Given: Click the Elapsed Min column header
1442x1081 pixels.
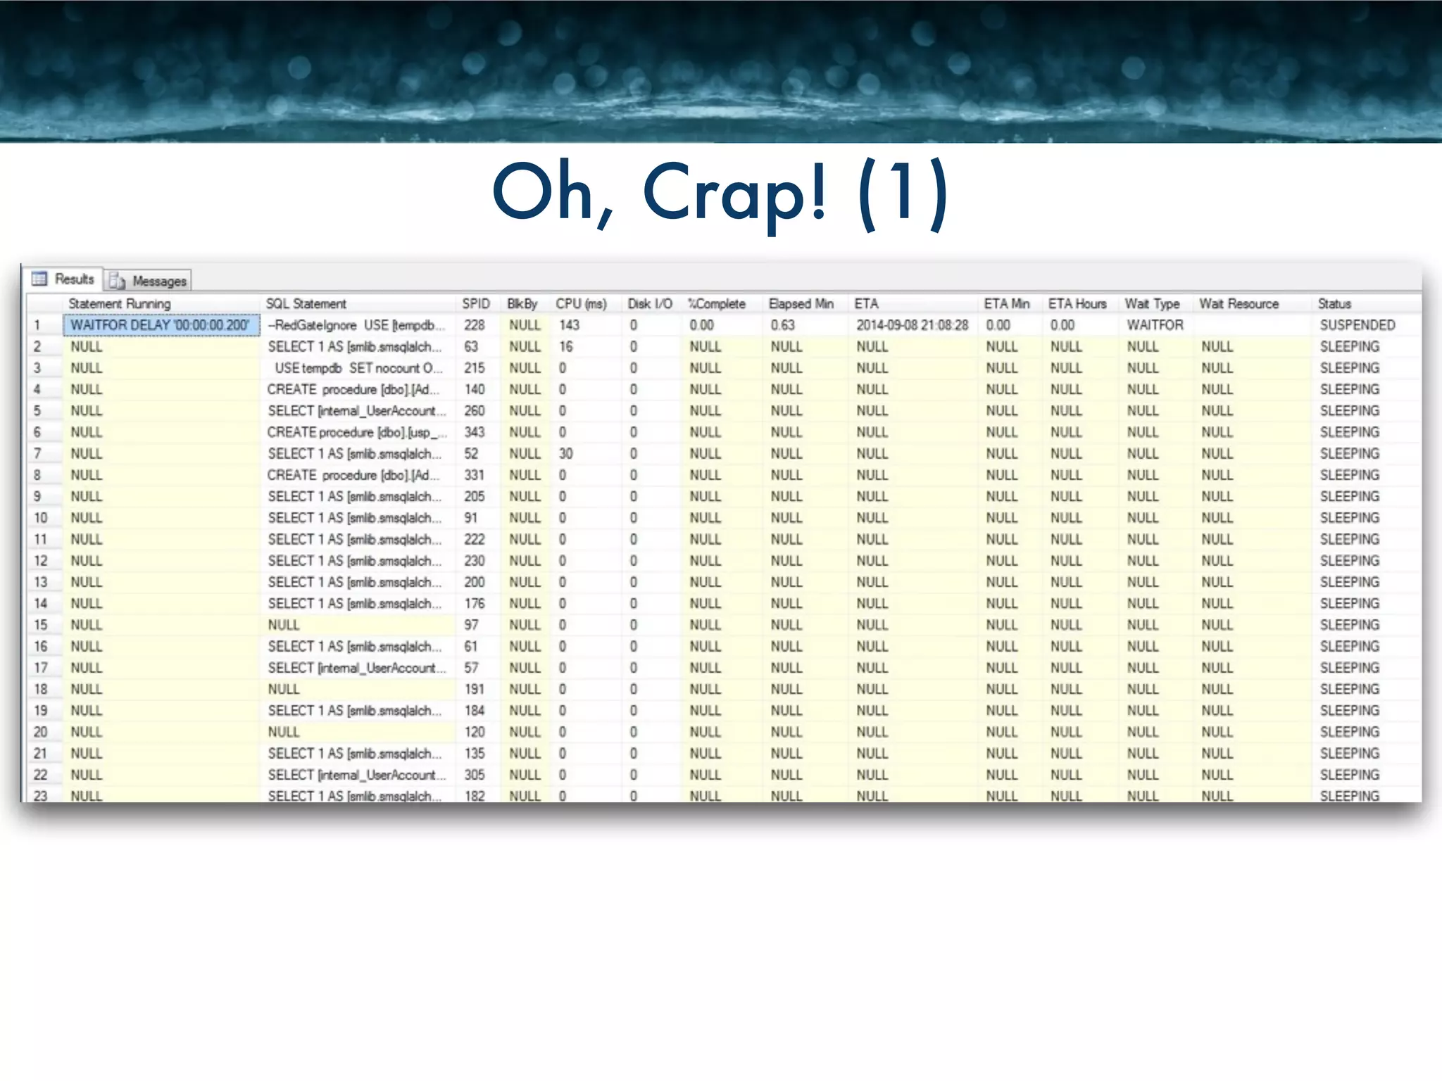Looking at the screenshot, I should pyautogui.click(x=801, y=303).
